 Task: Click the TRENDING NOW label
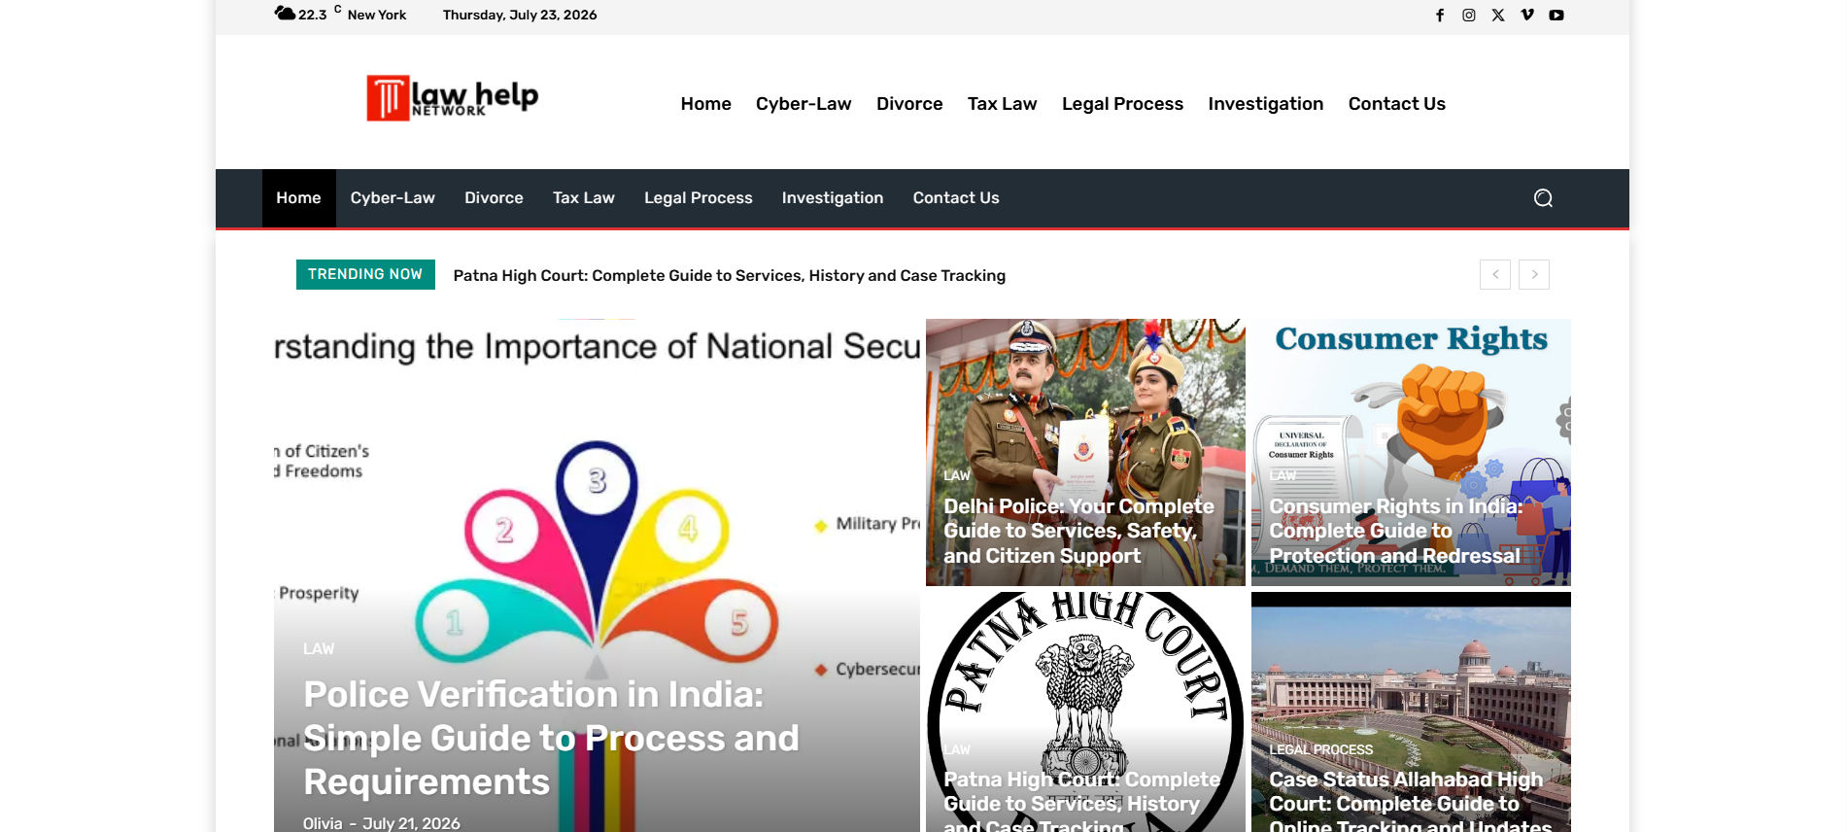click(x=365, y=275)
